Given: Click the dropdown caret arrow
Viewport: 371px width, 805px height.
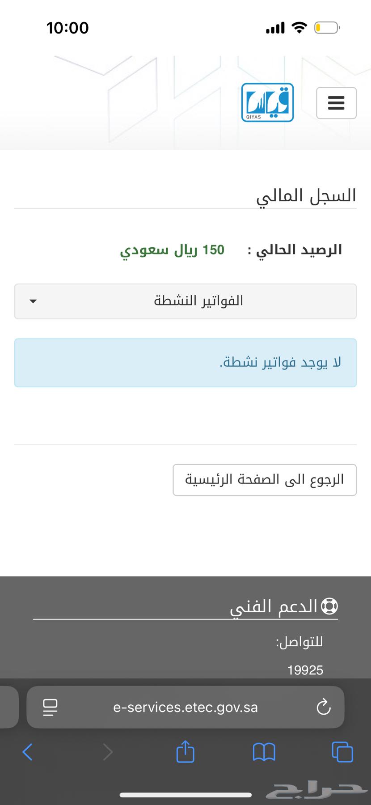Looking at the screenshot, I should [x=33, y=301].
